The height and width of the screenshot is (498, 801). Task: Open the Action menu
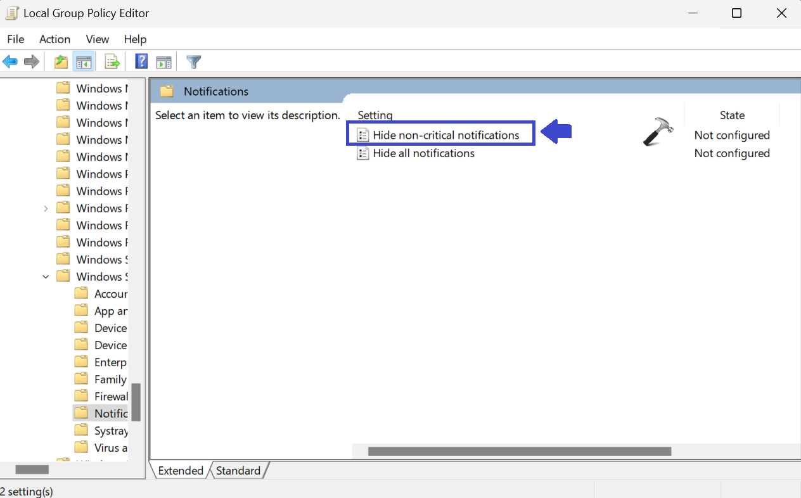(54, 39)
